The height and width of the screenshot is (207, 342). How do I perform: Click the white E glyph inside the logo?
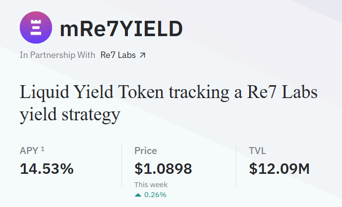pyautogui.click(x=35, y=29)
